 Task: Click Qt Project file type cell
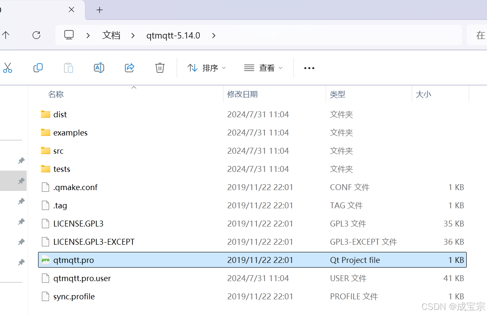pyautogui.click(x=355, y=260)
